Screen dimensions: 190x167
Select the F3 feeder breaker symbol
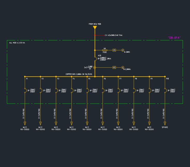(x=57, y=91)
